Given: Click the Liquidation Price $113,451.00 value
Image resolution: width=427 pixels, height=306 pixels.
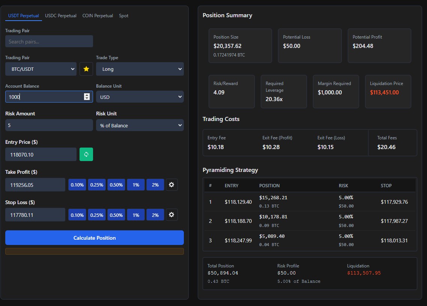Looking at the screenshot, I should 384,93.
